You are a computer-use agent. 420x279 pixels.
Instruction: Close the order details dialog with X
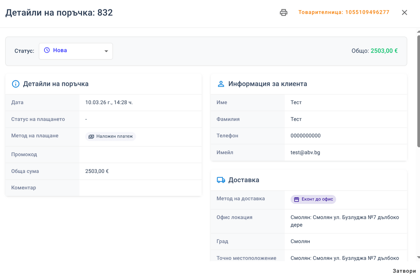[404, 13]
